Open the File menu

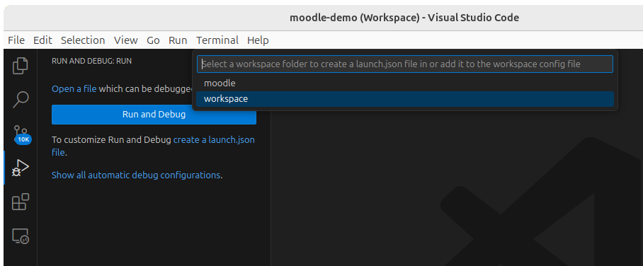coord(16,40)
